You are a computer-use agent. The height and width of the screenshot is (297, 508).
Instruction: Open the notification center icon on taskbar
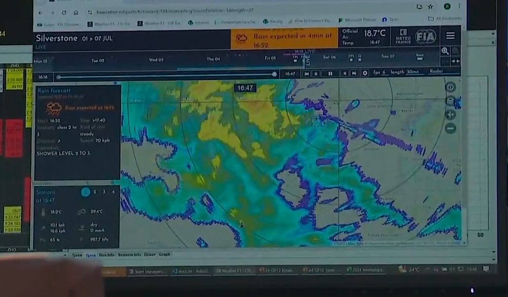486,269
